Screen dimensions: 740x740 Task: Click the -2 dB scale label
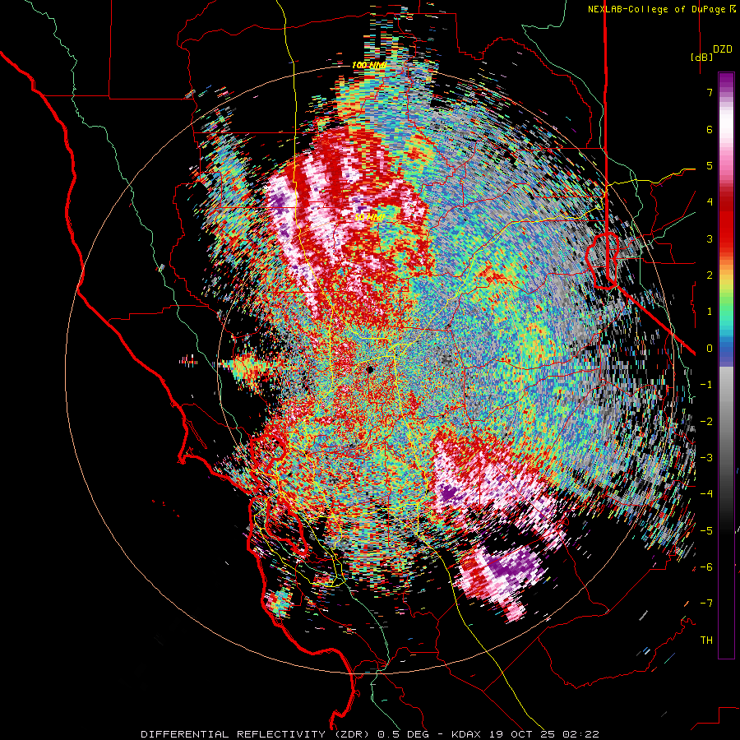pyautogui.click(x=706, y=422)
